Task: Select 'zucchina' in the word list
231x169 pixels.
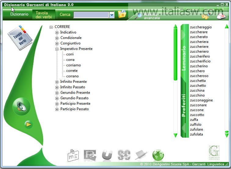Action: click(x=197, y=90)
